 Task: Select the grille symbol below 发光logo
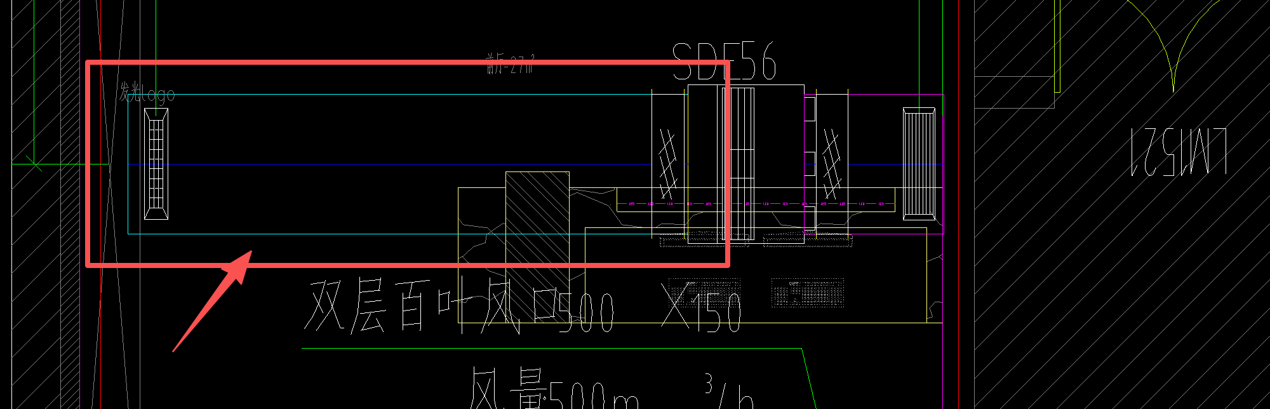[x=156, y=164]
